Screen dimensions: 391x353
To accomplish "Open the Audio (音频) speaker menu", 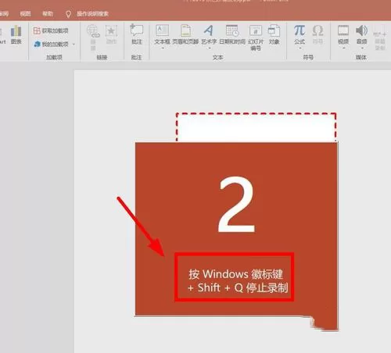I will tap(361, 34).
